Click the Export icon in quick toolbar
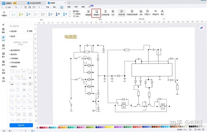Screen dimensions: 207x132 click(34, 7)
